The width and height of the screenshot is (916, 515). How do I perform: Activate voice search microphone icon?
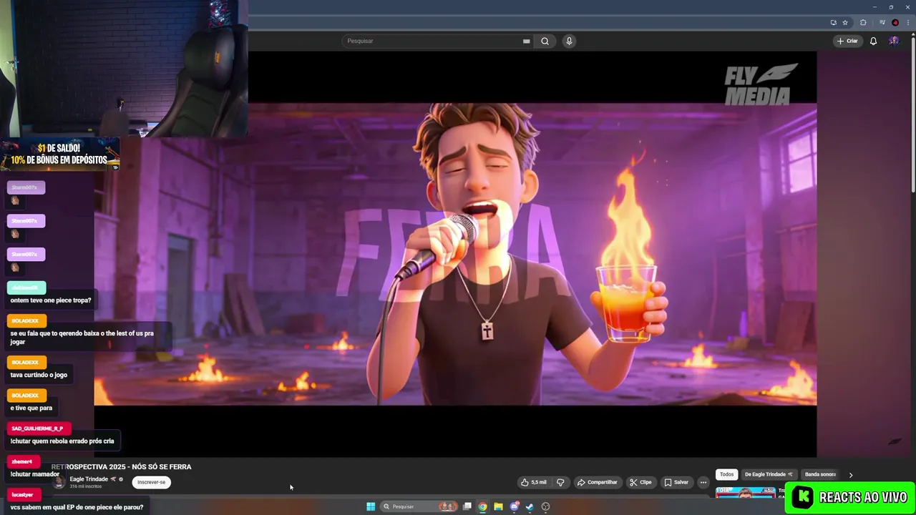point(569,41)
